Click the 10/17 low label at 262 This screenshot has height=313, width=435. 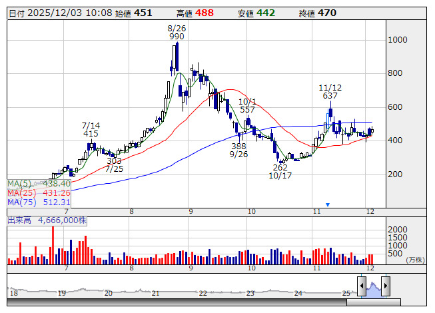(280, 172)
